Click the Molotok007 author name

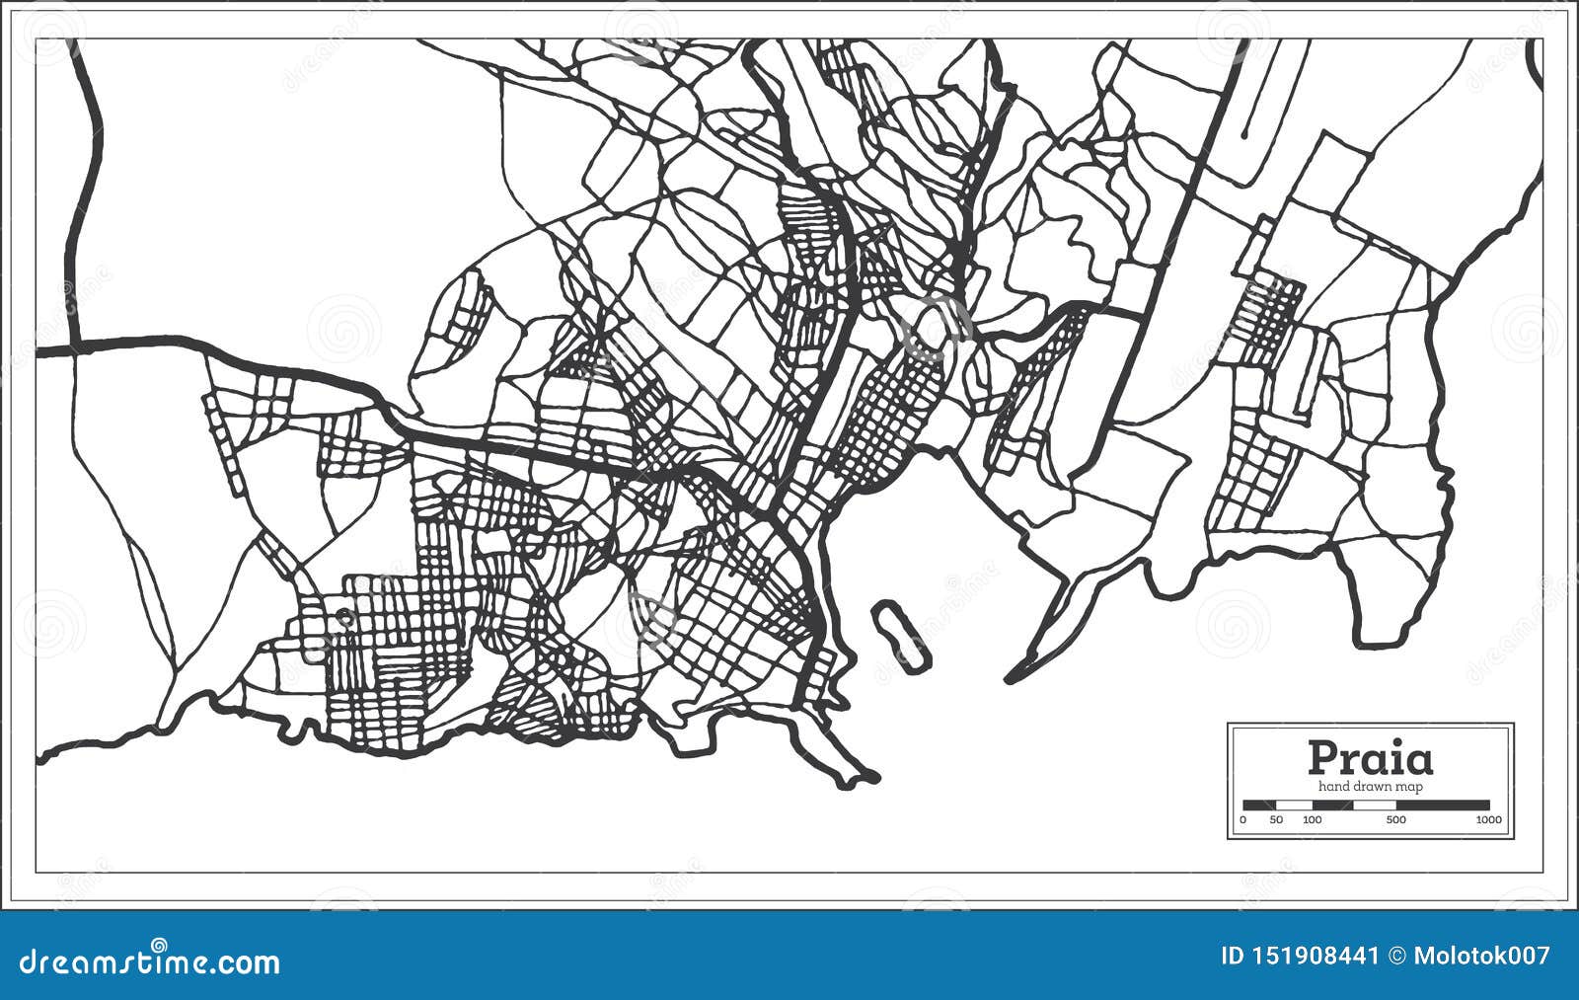tap(1480, 956)
